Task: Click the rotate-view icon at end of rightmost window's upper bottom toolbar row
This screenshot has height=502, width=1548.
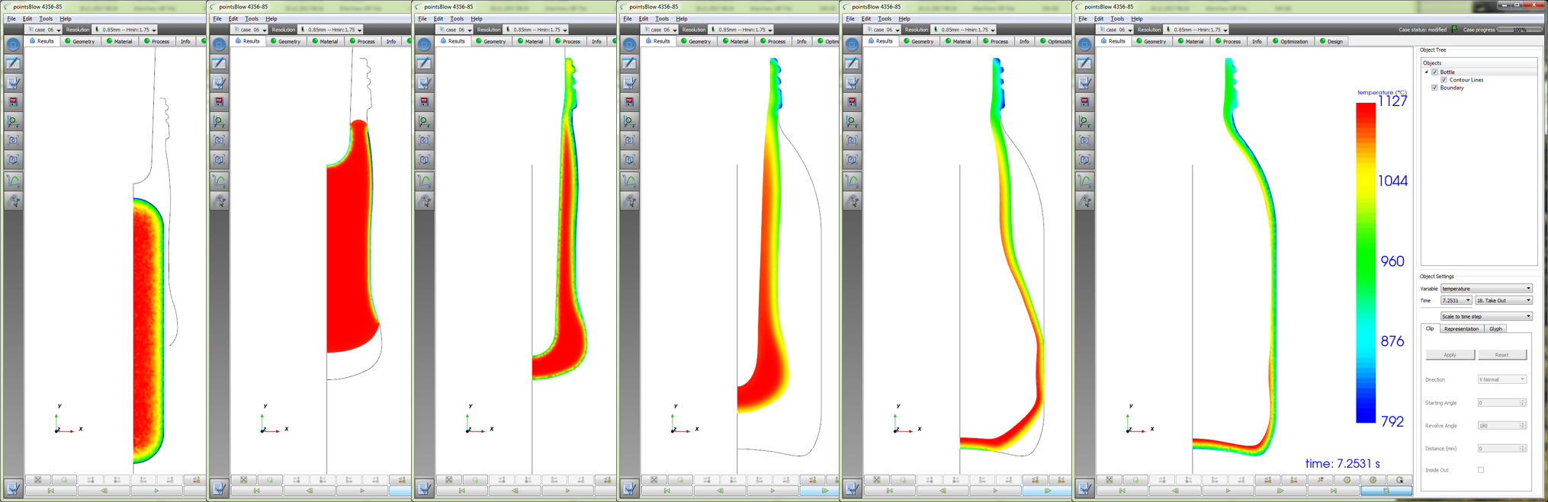Action: [x=1399, y=480]
